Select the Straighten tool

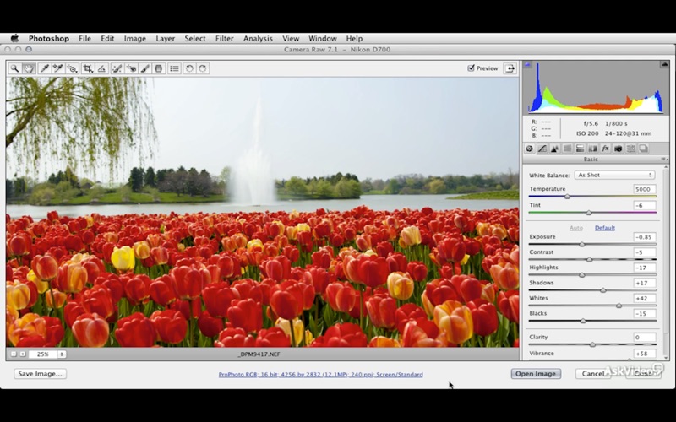[x=101, y=68]
